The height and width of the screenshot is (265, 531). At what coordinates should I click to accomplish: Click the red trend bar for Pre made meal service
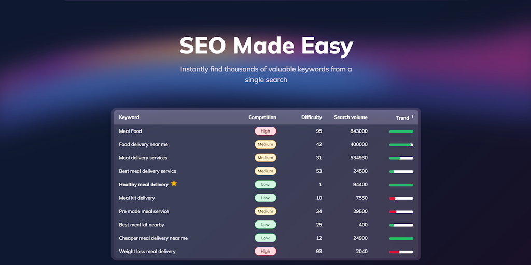pos(401,212)
